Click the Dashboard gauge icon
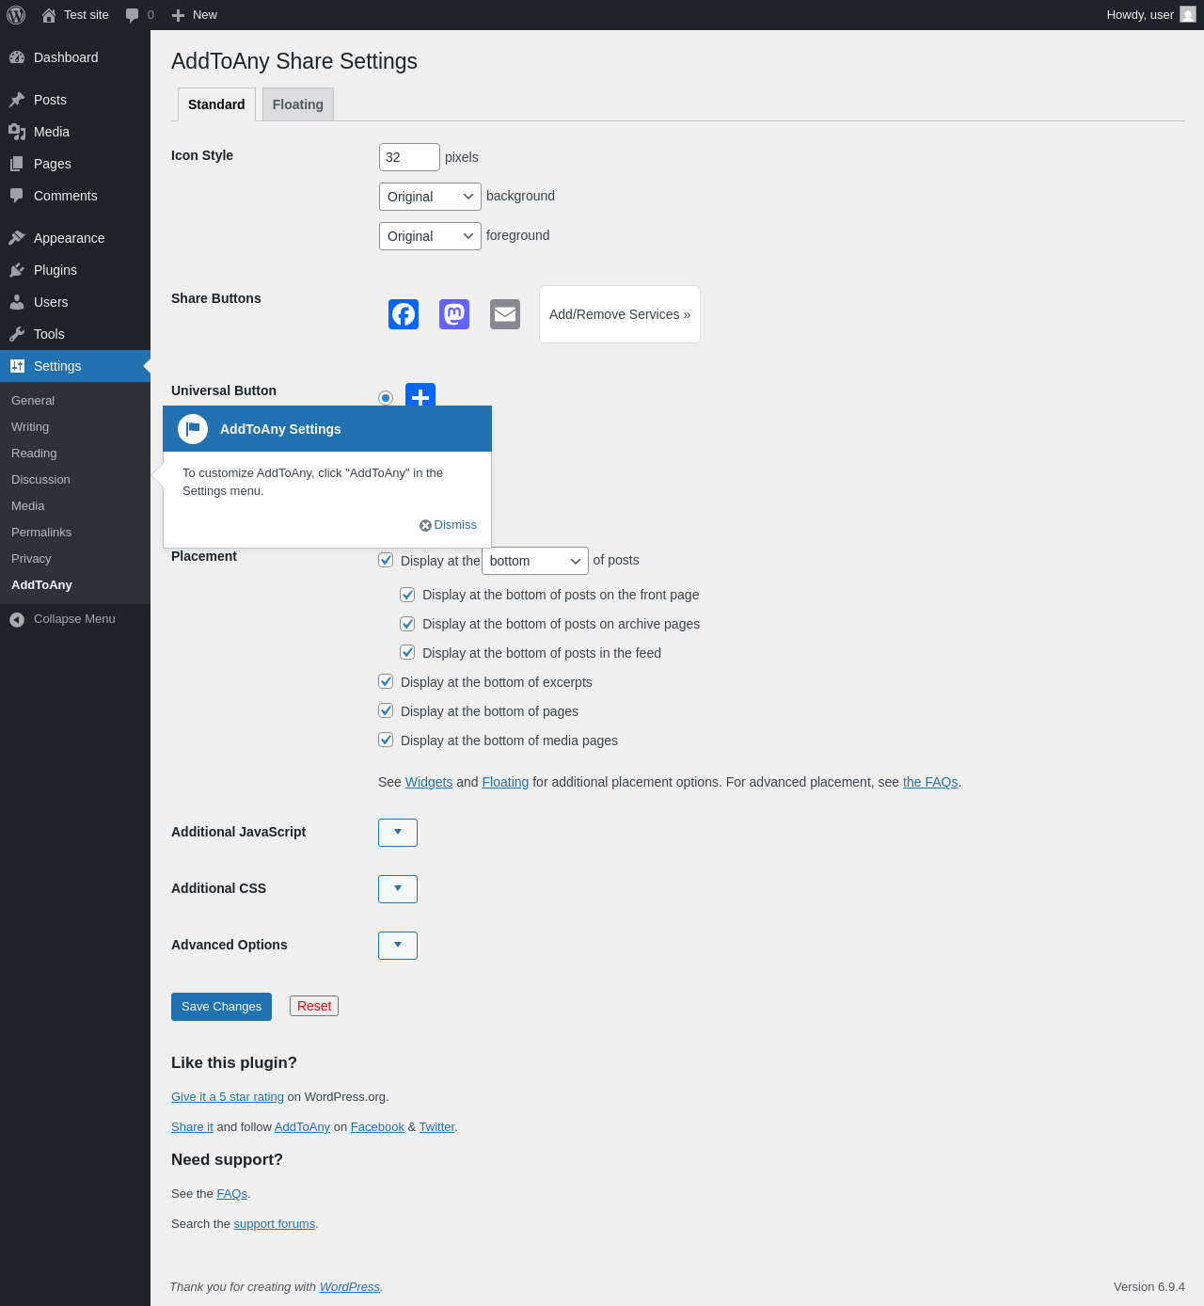 click(17, 57)
